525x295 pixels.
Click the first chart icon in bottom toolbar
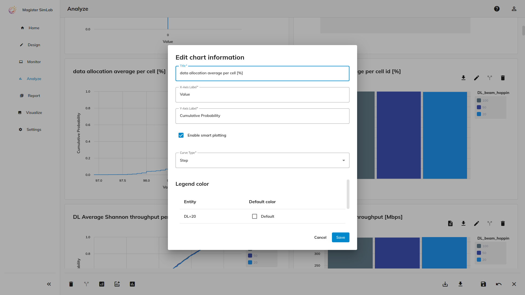click(102, 284)
